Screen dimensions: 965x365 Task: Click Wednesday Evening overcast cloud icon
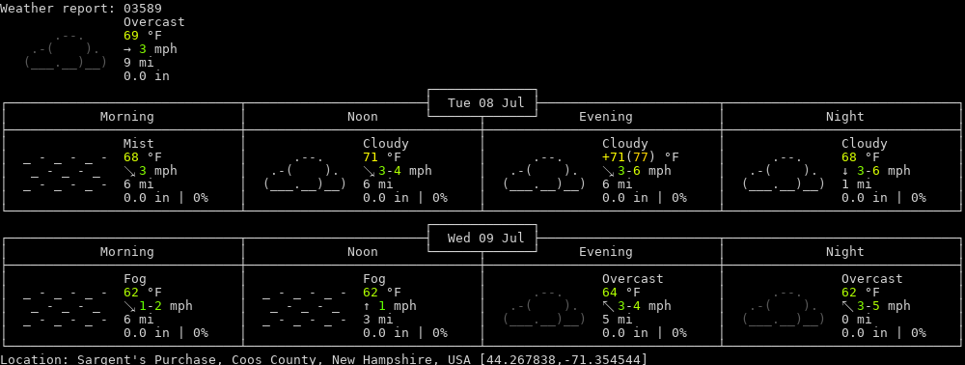544,306
